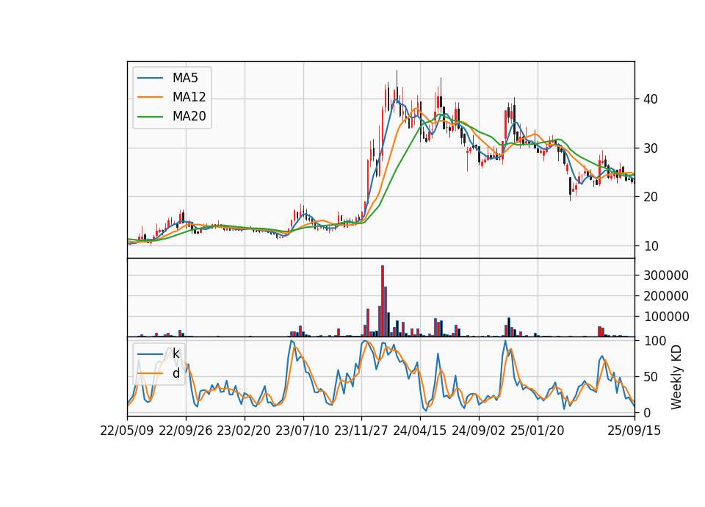Click the price axis value 20
The image size is (705, 507).
[651, 197]
